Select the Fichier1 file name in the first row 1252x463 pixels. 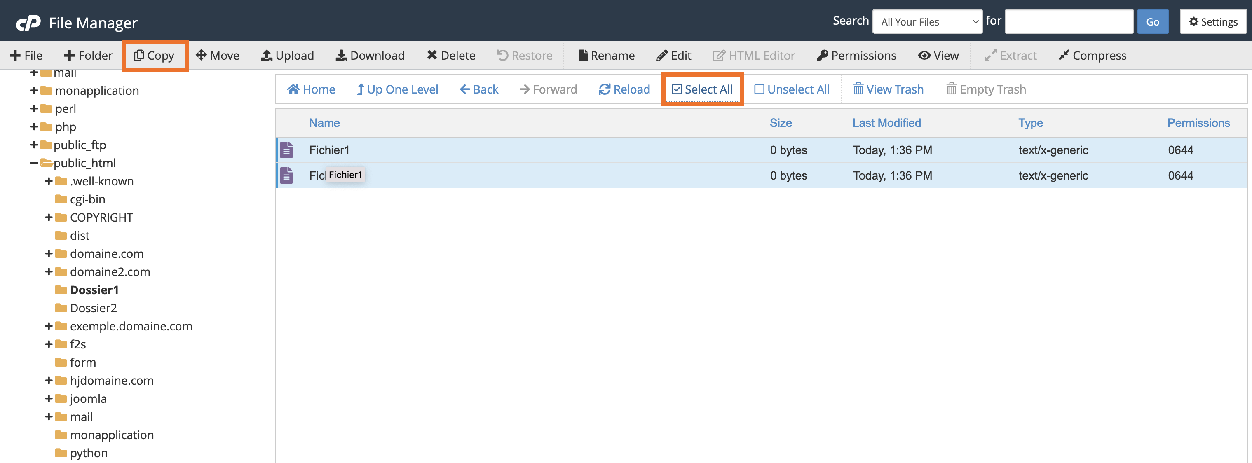(329, 150)
